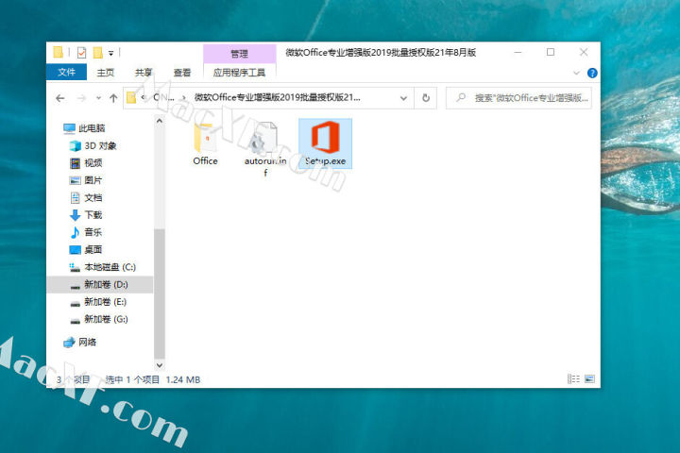680x453 pixels.
Task: Switch to the 共享 tab
Action: [x=144, y=73]
